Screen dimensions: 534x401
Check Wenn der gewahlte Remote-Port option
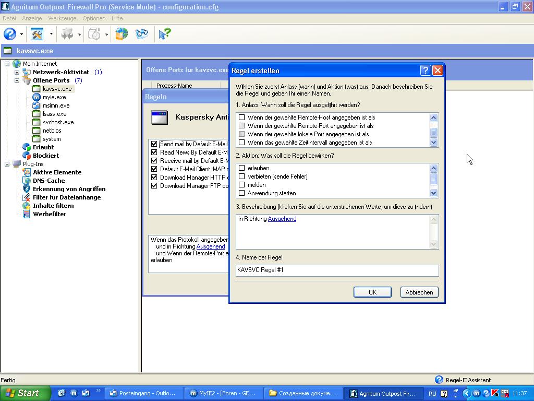242,126
